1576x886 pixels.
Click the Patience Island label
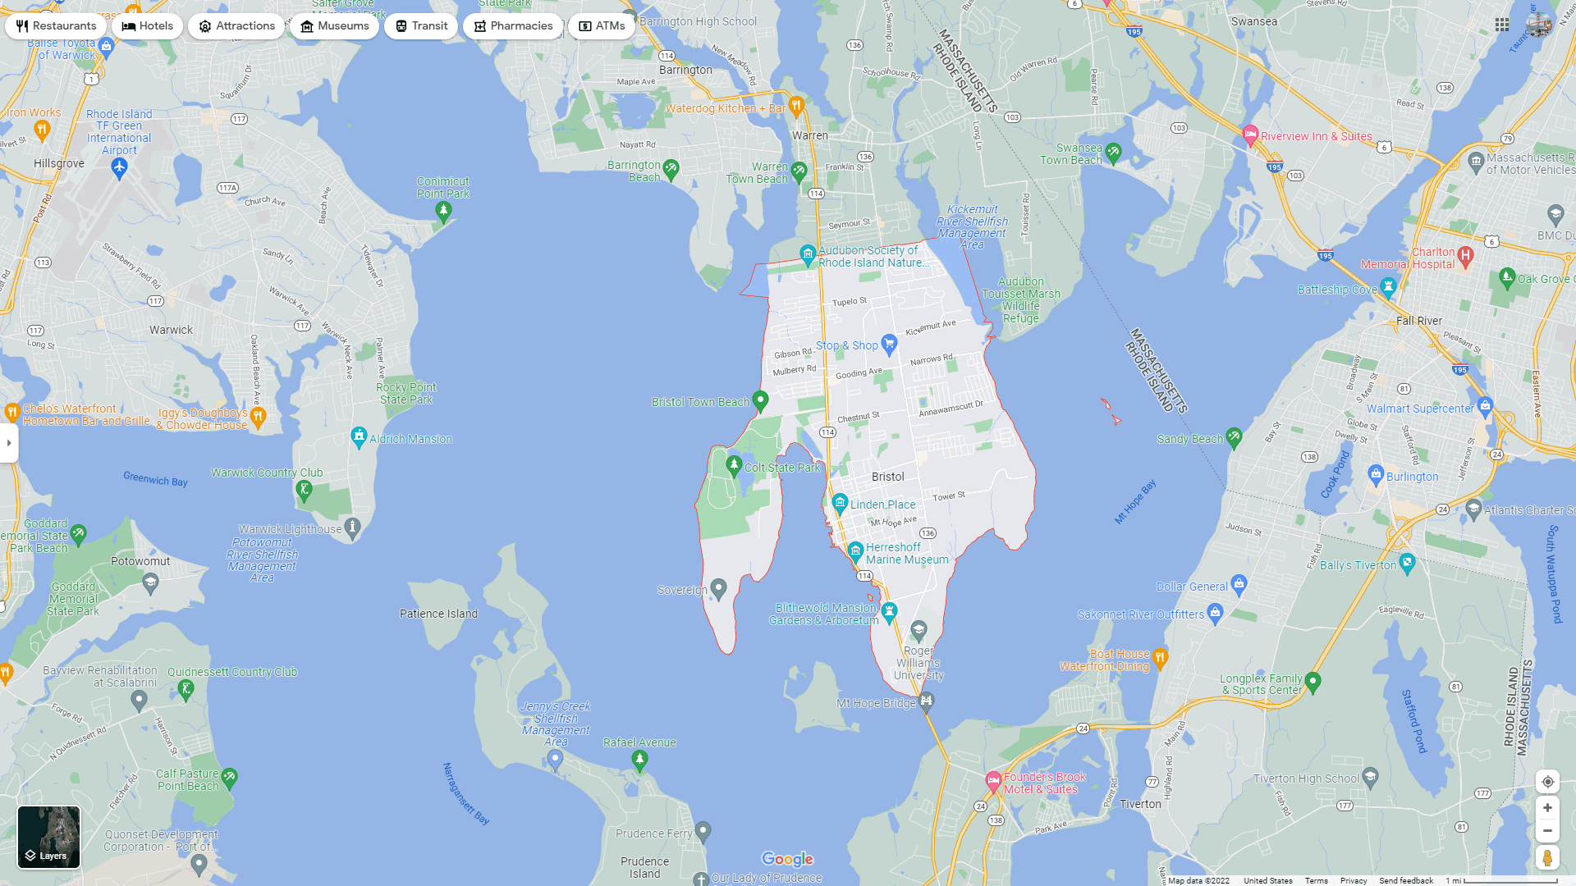pos(438,614)
